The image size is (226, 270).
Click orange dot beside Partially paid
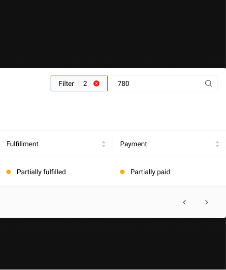[122, 172]
